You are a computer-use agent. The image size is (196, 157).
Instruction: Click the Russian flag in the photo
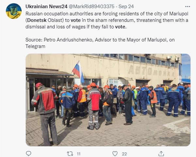click(x=78, y=72)
